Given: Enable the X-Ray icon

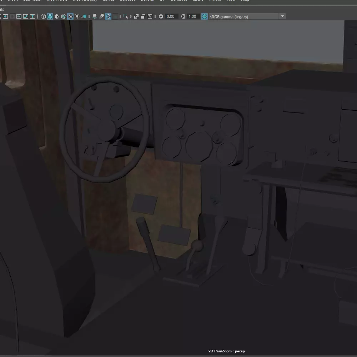Looking at the screenshot, I should [136, 16].
